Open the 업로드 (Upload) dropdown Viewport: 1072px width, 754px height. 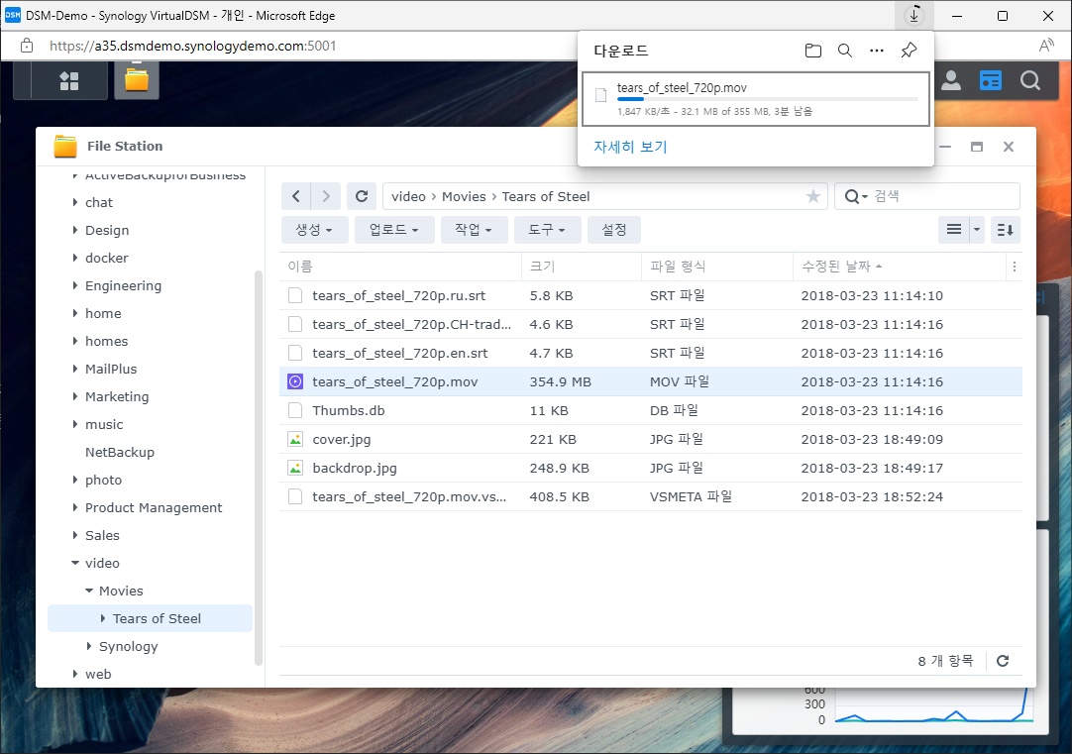tap(394, 230)
